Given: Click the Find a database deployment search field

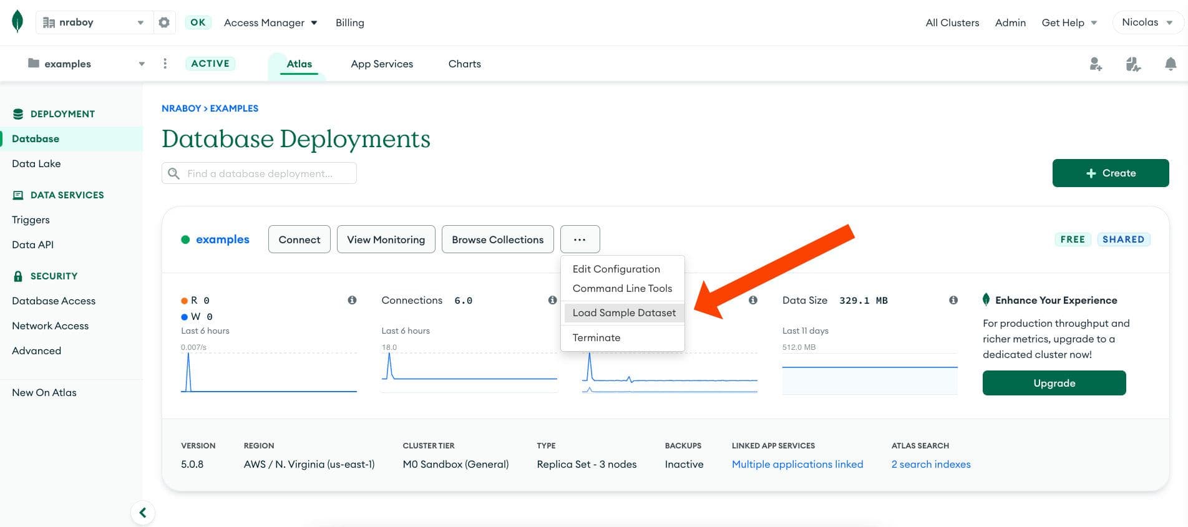Looking at the screenshot, I should [x=259, y=173].
